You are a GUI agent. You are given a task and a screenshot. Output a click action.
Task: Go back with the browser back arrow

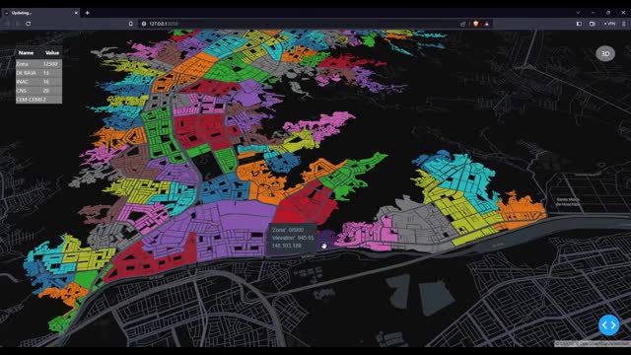(x=8, y=24)
